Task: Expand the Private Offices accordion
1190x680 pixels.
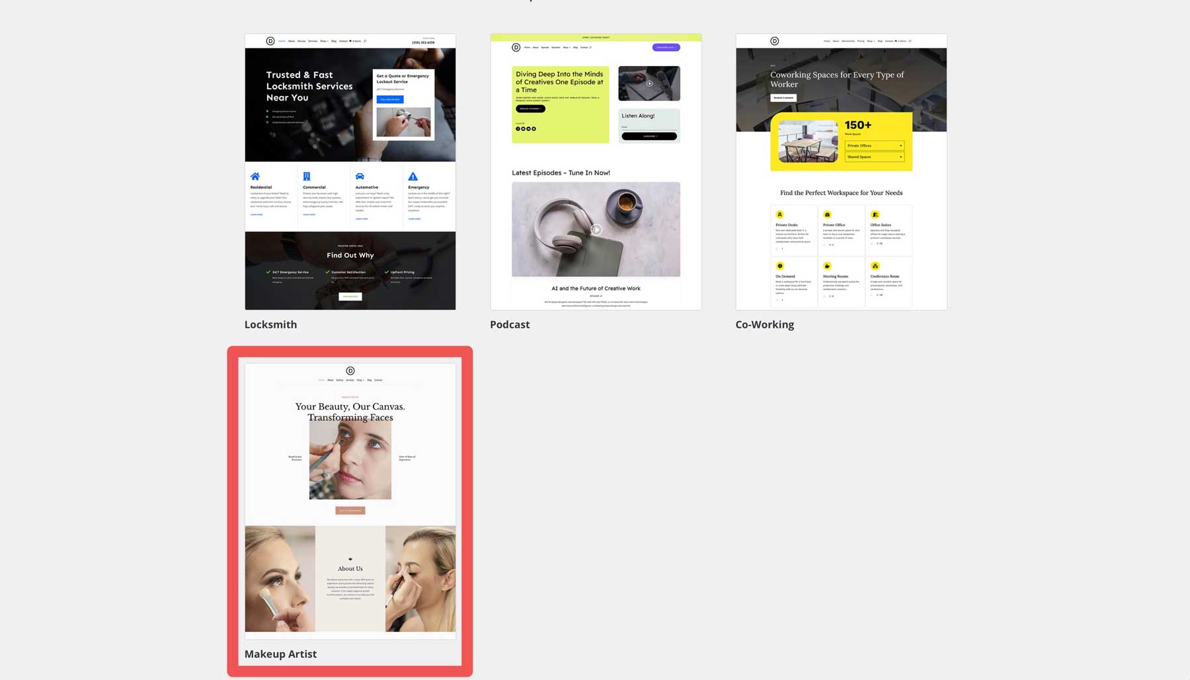Action: coord(875,145)
